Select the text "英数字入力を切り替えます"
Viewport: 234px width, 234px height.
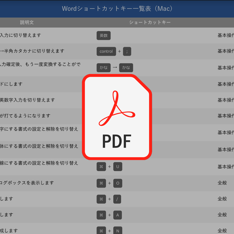click(27, 100)
